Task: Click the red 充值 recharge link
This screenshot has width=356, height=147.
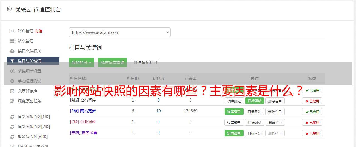Action: 38,31
